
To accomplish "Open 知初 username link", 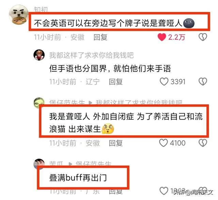I will tap(41, 9).
